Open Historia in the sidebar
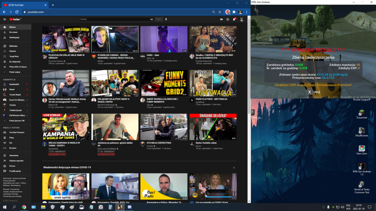Screen dimensions: 376x211 [15, 51]
